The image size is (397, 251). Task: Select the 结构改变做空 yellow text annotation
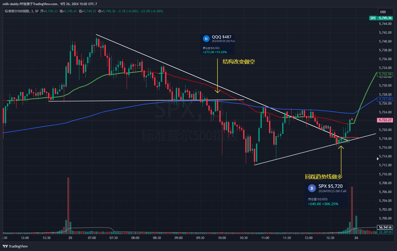pos(239,62)
